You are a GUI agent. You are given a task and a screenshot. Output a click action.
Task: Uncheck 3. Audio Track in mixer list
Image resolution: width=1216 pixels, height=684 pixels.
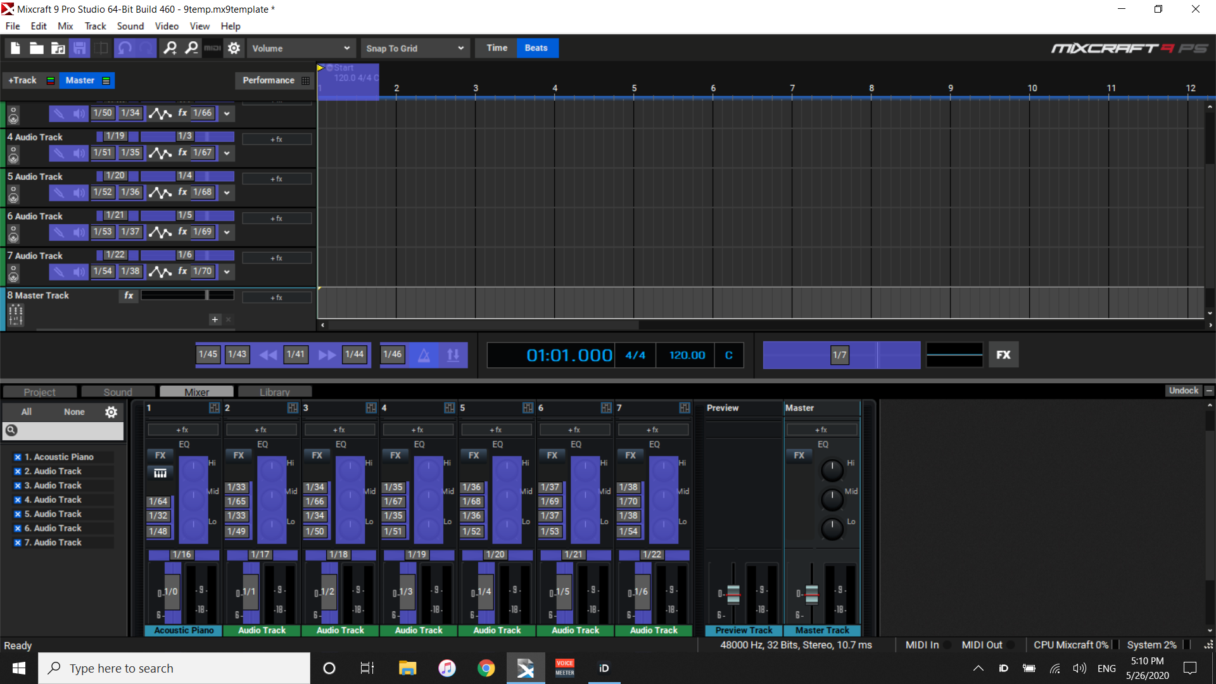(x=18, y=486)
